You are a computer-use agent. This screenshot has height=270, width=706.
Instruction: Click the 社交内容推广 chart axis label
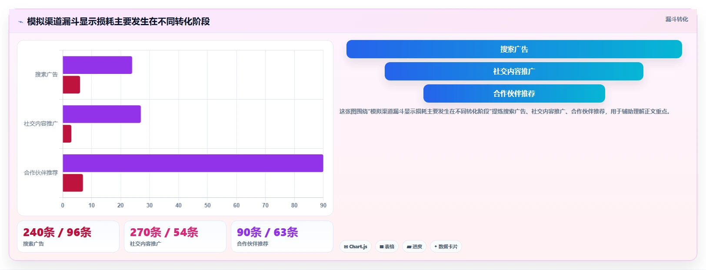point(41,124)
